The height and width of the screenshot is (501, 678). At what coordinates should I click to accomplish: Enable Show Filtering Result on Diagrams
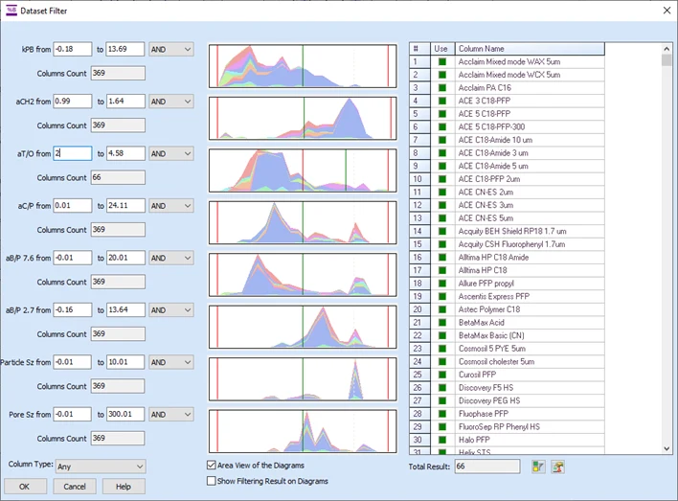tap(212, 481)
